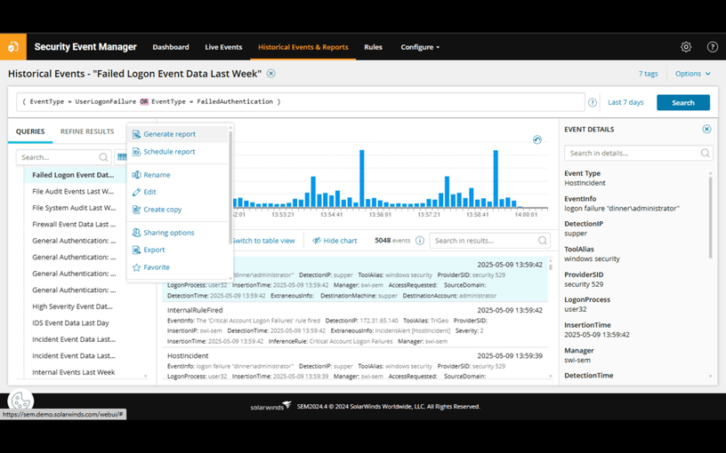Select Sharing options in the menu
The image size is (726, 453).
click(169, 233)
